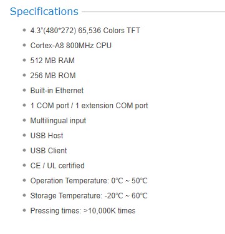
Task: Click the 4.3" 480*272 TFT display line
Action: (x=85, y=31)
